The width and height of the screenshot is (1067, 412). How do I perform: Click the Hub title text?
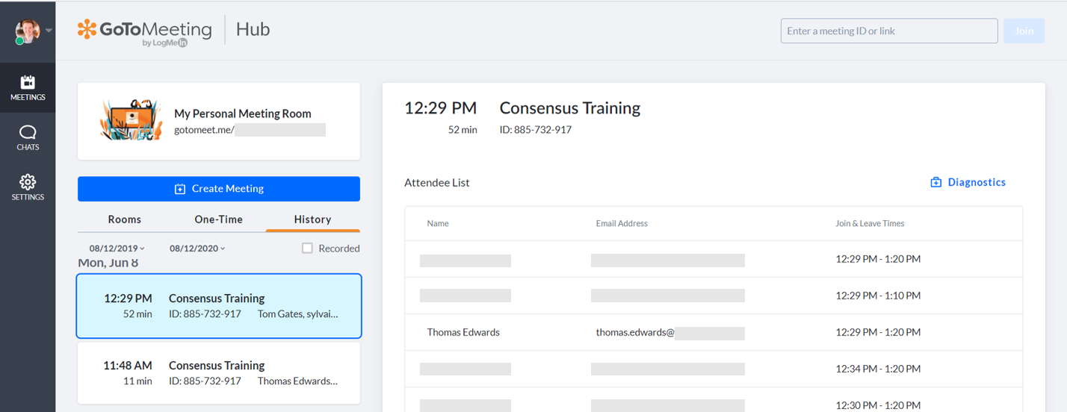(x=253, y=30)
